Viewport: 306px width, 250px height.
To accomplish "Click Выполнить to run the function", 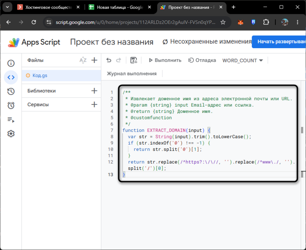I will [x=165, y=60].
